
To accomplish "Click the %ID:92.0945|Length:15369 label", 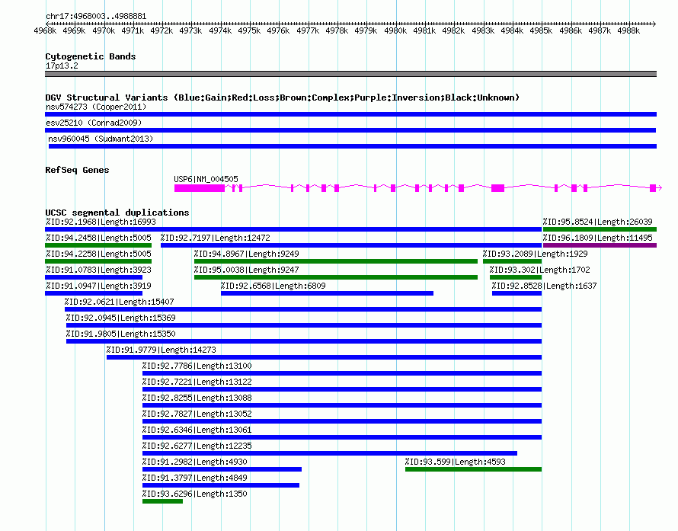I will [x=120, y=318].
